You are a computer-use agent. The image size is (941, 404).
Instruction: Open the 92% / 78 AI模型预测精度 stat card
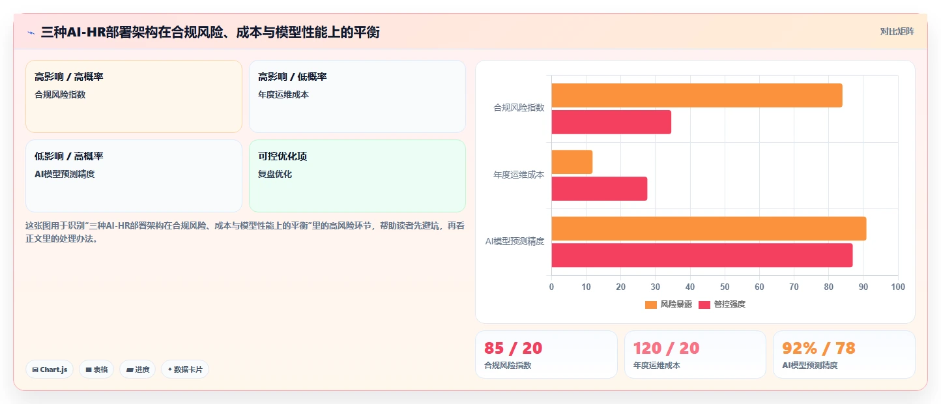[844, 354]
